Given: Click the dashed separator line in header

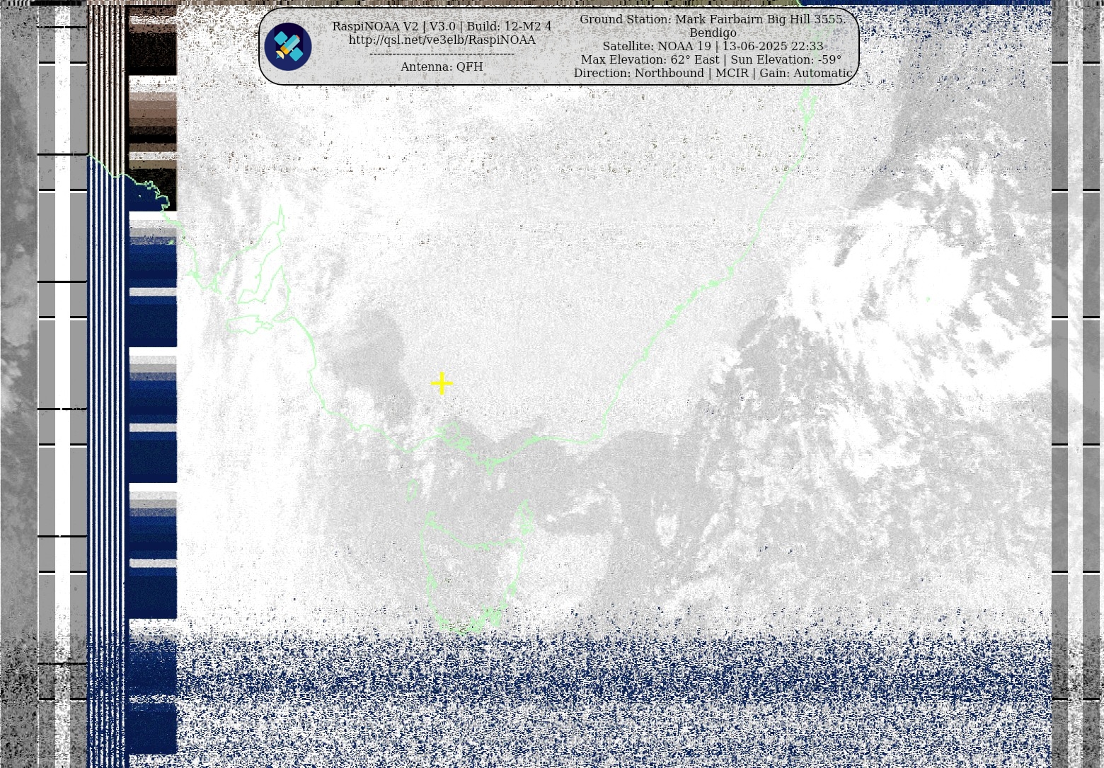Looking at the screenshot, I should [442, 54].
